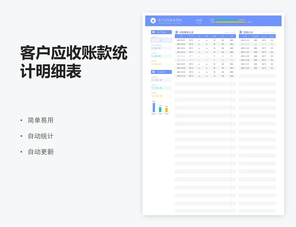The height and width of the screenshot is (227, 296).
Task: Click the 客户应收账款统计明细表 main title
Action: click(x=74, y=62)
